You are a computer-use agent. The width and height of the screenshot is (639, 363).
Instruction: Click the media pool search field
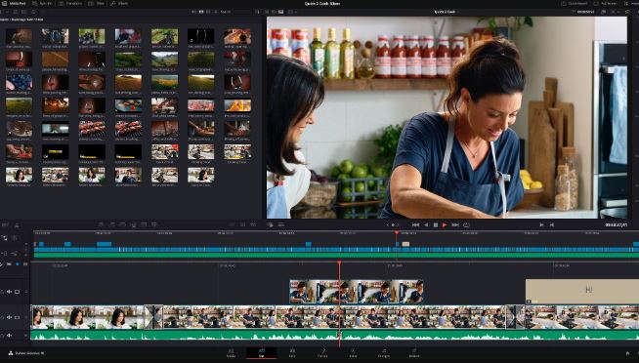tap(235, 12)
